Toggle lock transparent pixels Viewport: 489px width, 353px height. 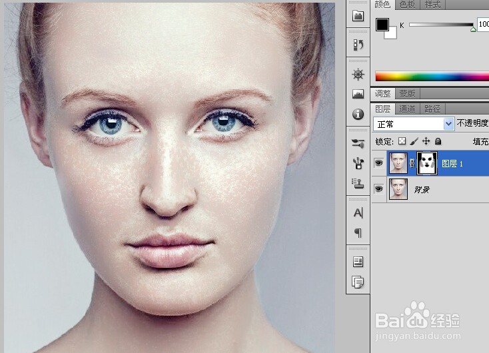point(402,141)
